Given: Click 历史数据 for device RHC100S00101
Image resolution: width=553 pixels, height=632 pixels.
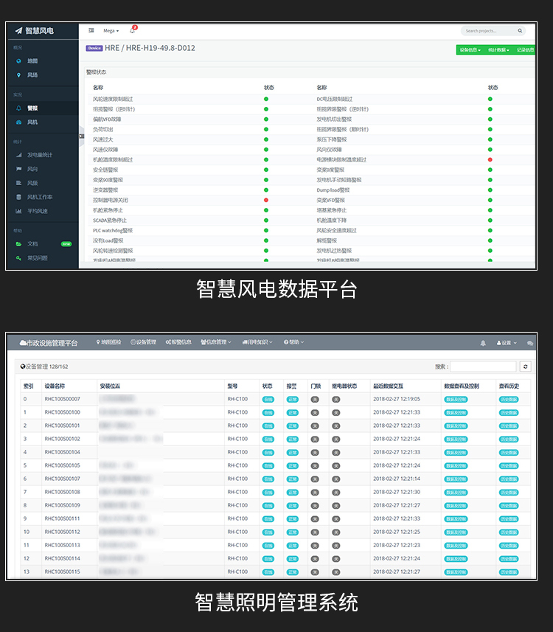Looking at the screenshot, I should [509, 426].
